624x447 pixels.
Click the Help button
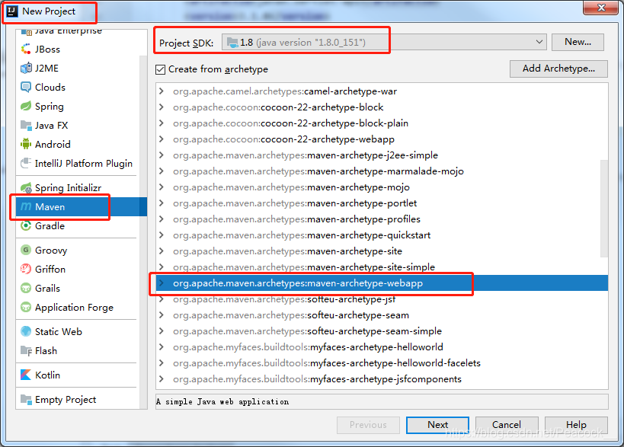[576, 425]
